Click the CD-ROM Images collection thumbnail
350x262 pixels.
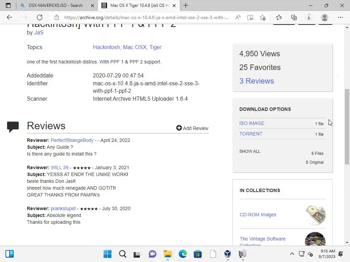click(315, 215)
